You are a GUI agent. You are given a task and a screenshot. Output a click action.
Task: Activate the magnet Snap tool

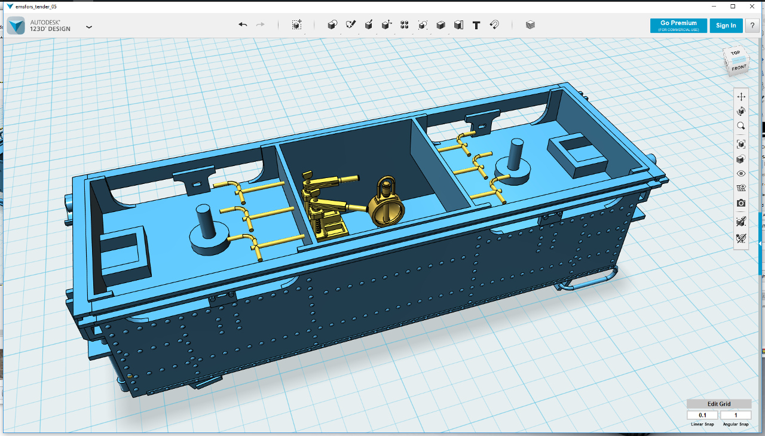(494, 24)
